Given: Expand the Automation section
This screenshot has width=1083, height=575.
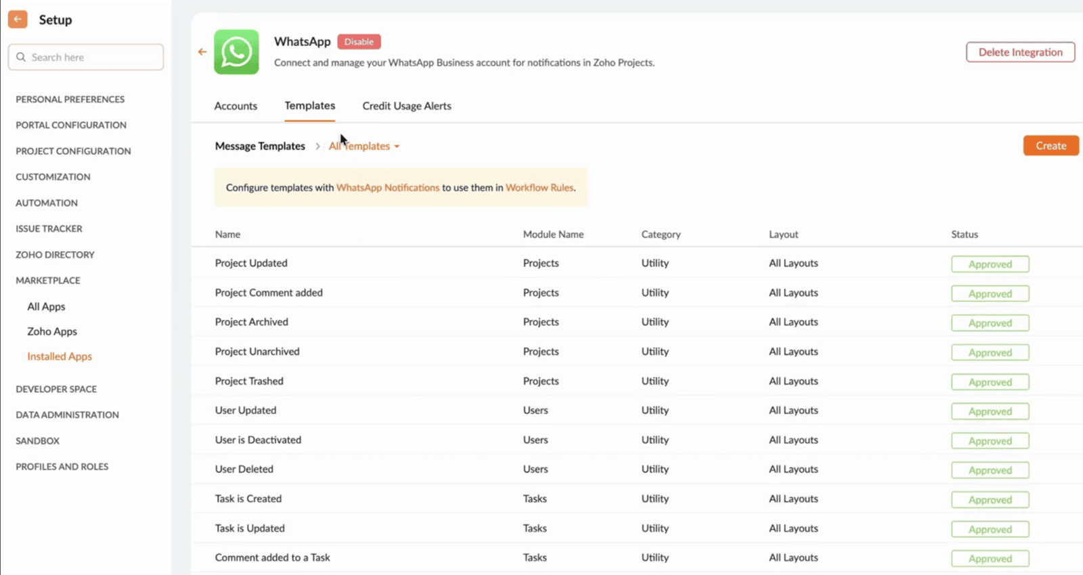Looking at the screenshot, I should coord(47,203).
